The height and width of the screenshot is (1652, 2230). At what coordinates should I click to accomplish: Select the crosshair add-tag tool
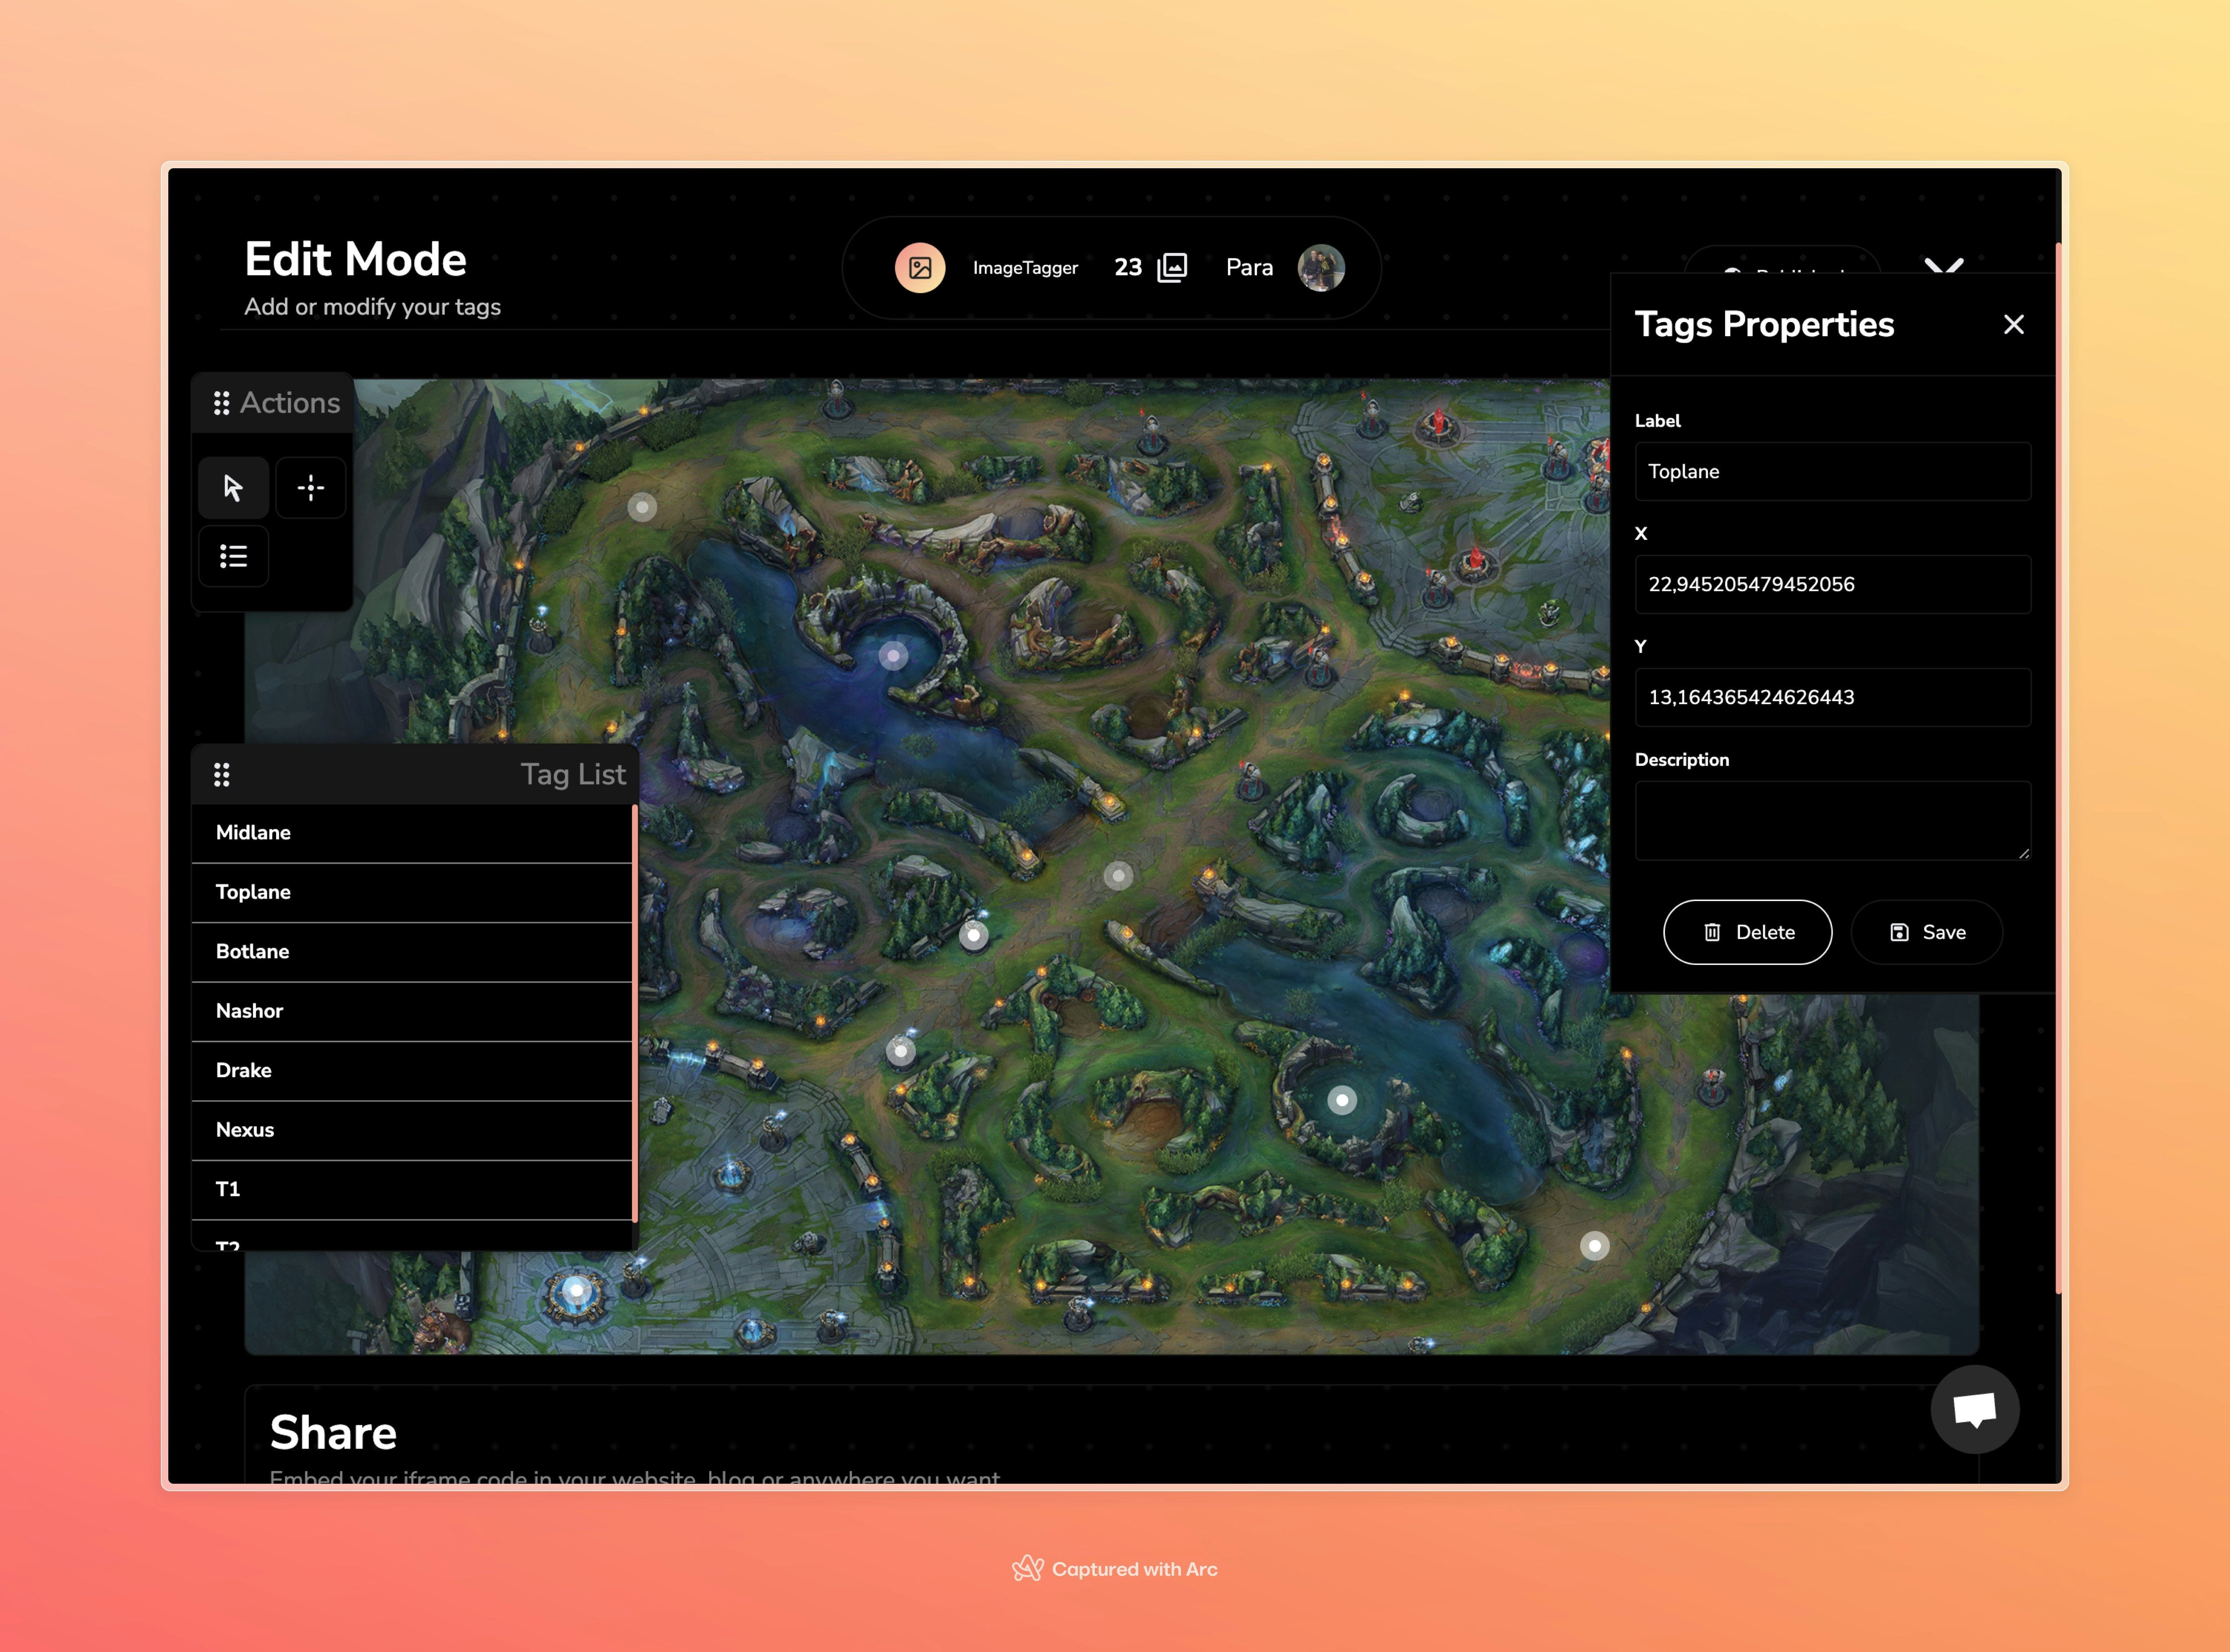click(x=311, y=488)
